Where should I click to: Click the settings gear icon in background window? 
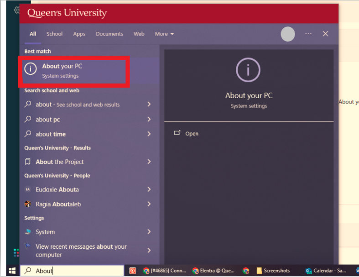pyautogui.click(x=17, y=10)
